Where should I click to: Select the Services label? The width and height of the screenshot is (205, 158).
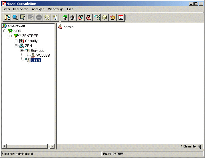[37, 50]
